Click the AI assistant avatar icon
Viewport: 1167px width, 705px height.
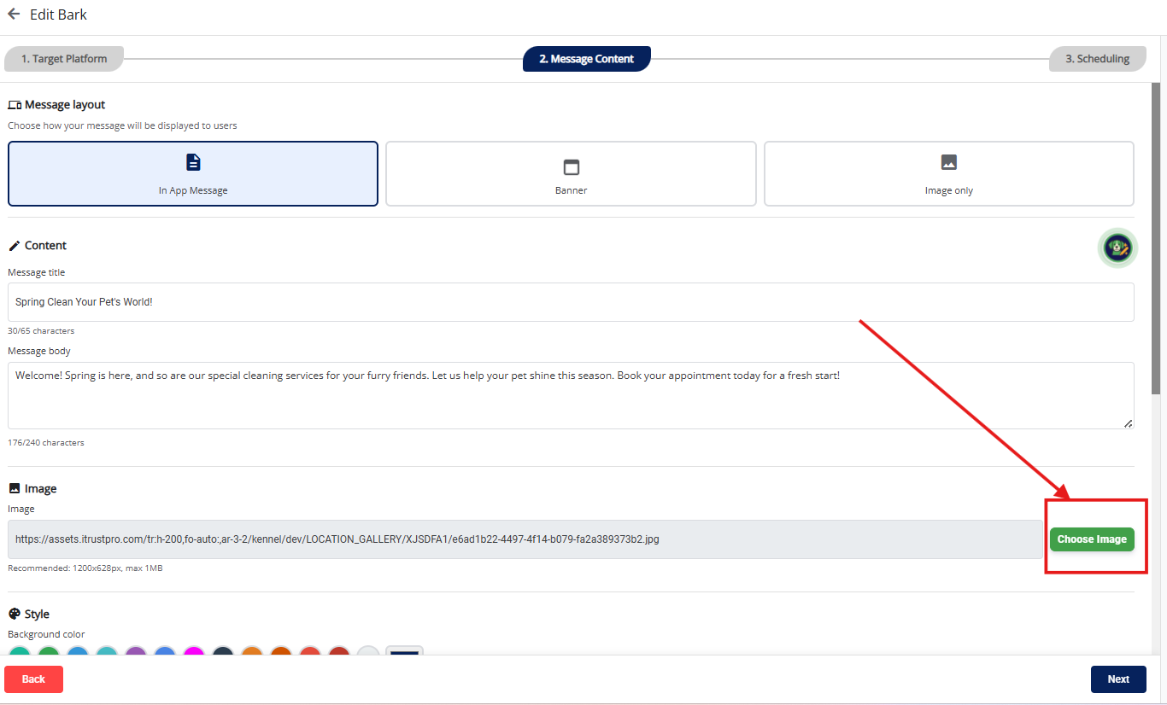coord(1117,248)
